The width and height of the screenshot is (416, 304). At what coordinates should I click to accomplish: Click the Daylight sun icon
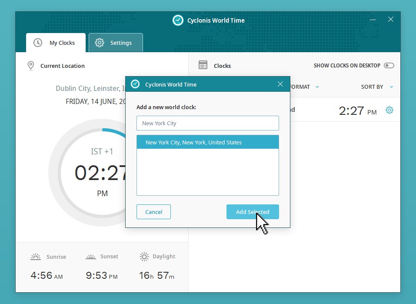144,257
